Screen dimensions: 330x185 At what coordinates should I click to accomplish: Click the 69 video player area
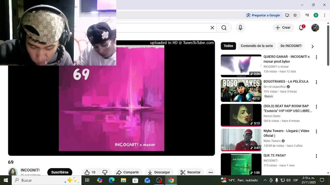click(111, 98)
